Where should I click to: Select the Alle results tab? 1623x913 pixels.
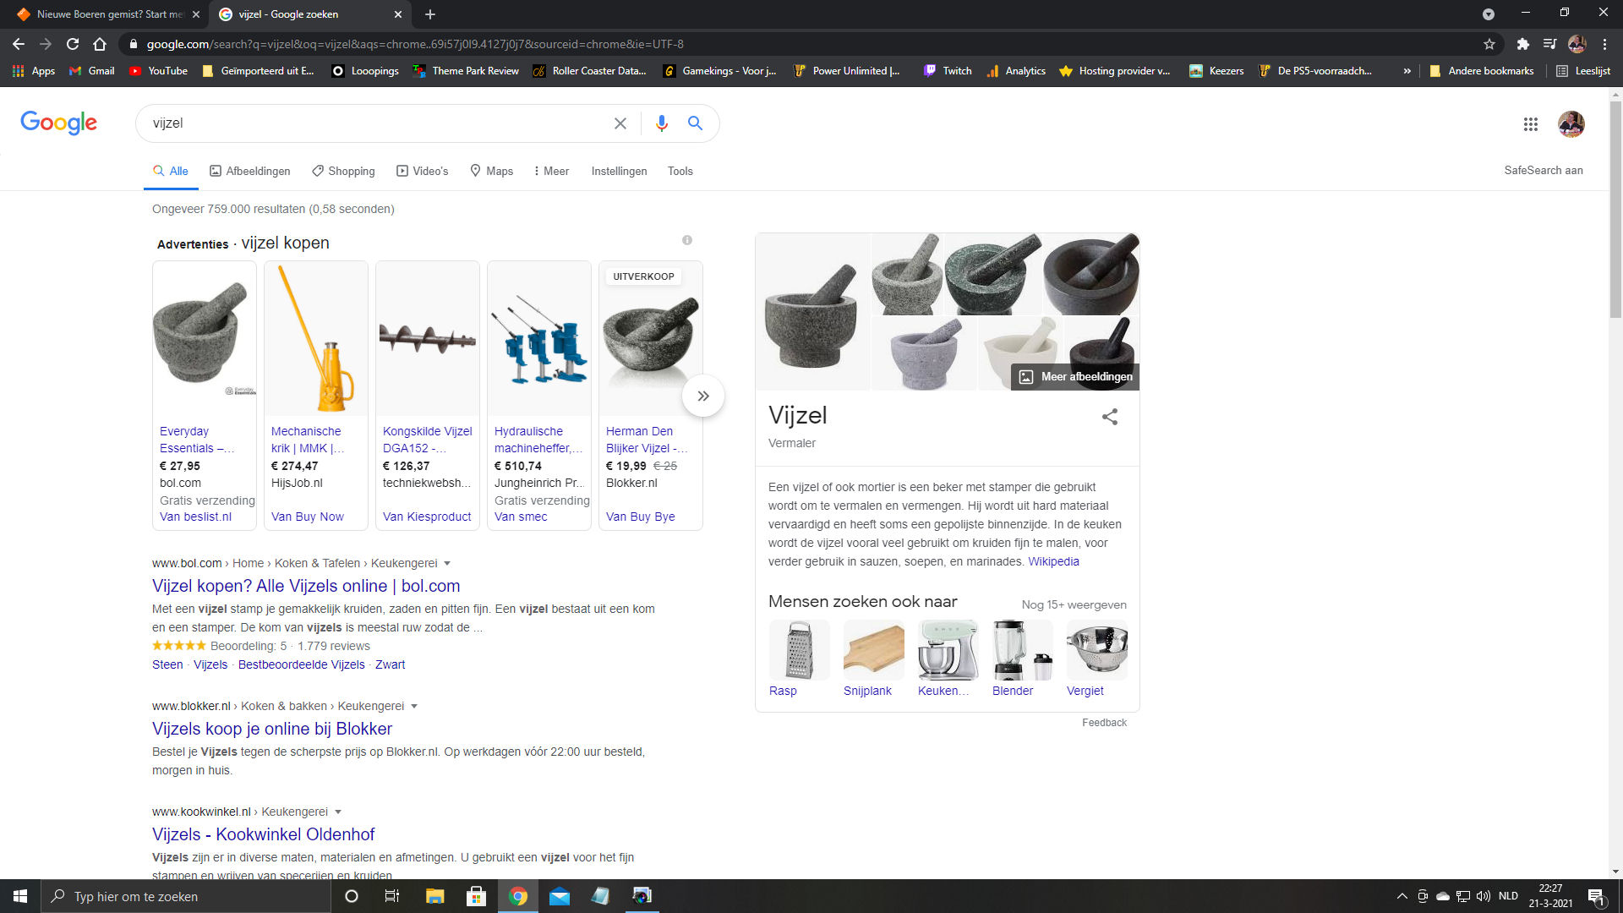pyautogui.click(x=171, y=171)
